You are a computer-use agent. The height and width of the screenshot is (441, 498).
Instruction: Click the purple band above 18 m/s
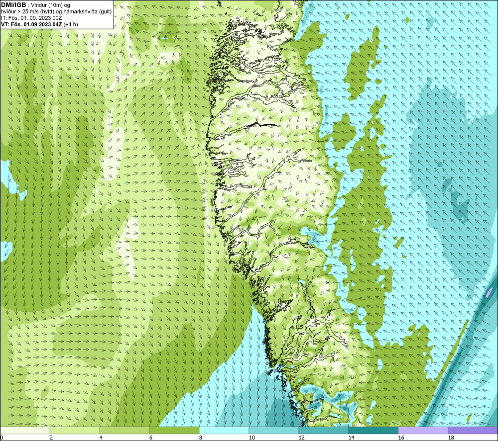click(473, 430)
